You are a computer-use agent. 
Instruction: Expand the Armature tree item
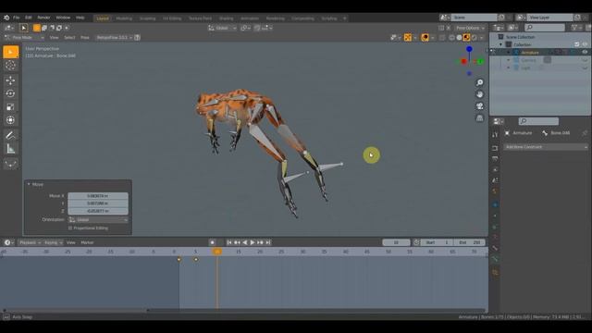tap(508, 53)
